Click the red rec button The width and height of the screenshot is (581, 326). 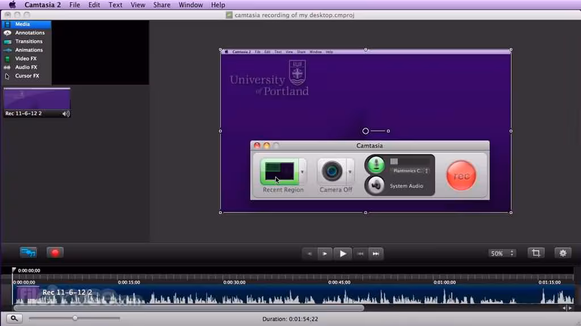[461, 176]
